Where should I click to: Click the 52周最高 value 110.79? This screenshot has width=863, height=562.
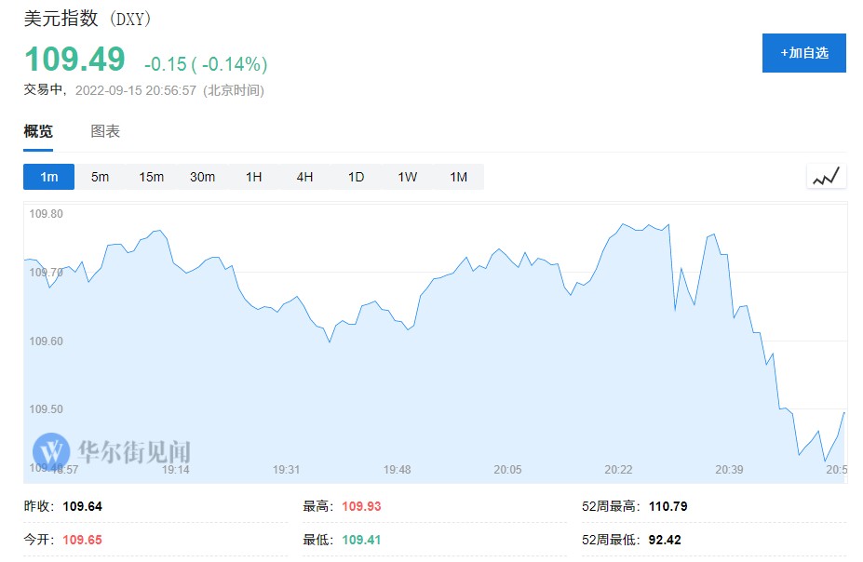click(x=667, y=507)
